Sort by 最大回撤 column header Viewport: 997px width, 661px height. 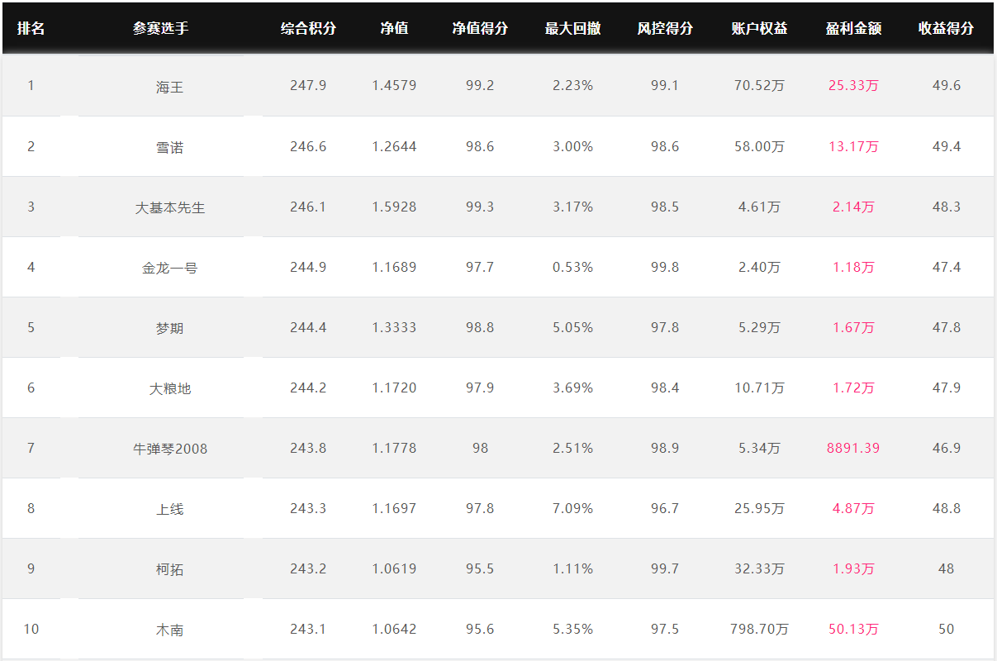(572, 28)
